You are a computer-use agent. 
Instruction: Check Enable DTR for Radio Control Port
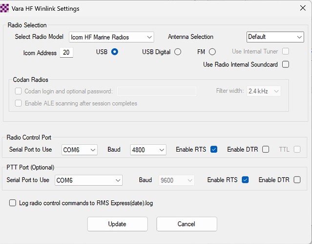click(x=266, y=150)
